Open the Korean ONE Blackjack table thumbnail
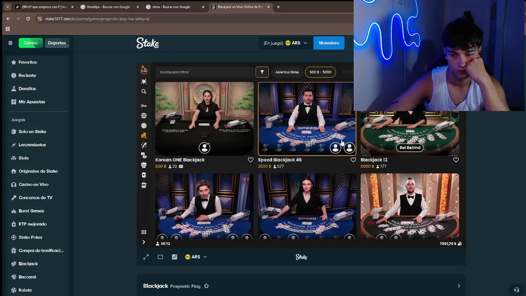This screenshot has width=526, height=296. (x=204, y=119)
